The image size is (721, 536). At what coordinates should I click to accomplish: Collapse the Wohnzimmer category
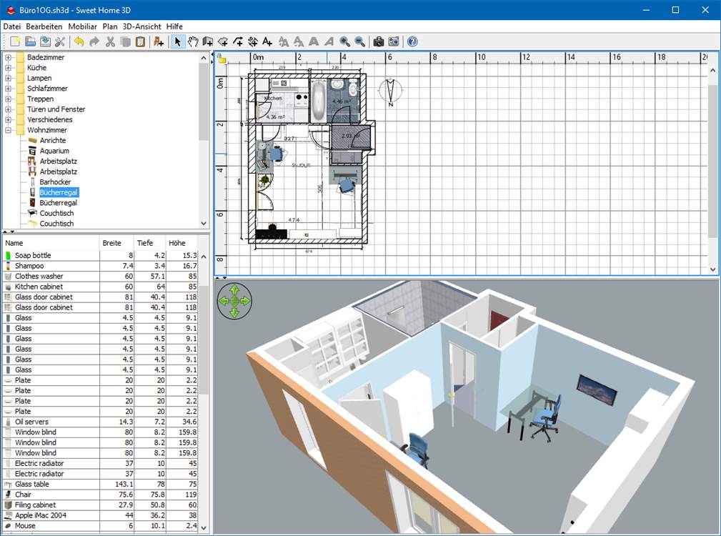pos(8,130)
